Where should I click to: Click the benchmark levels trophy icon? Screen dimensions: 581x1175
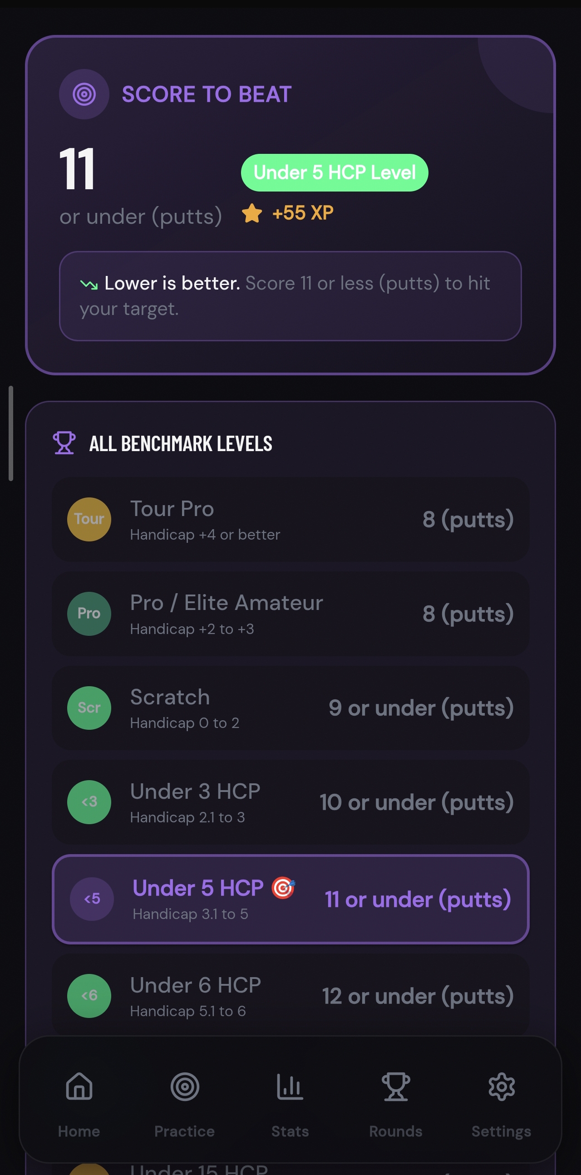click(x=64, y=443)
